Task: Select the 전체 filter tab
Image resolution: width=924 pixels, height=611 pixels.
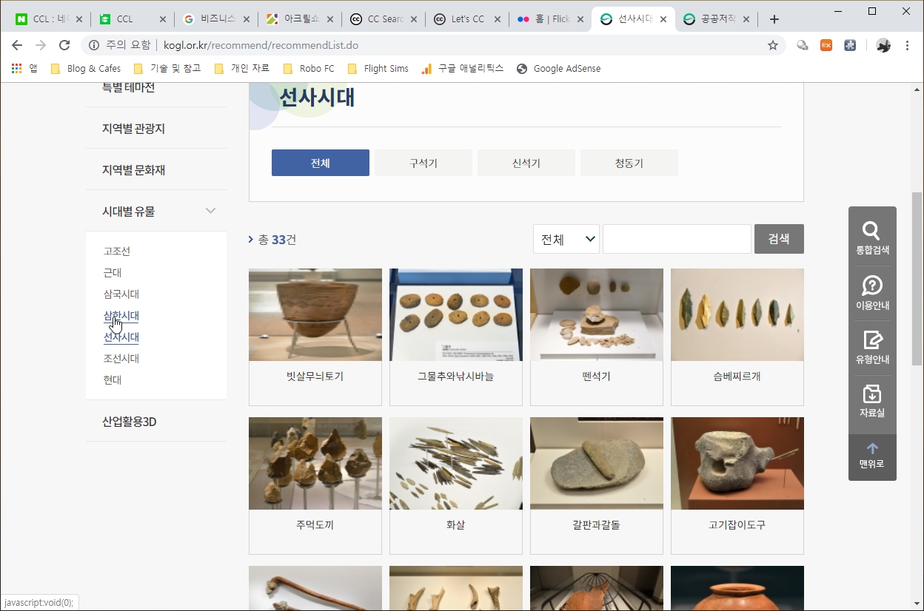Action: click(x=321, y=163)
